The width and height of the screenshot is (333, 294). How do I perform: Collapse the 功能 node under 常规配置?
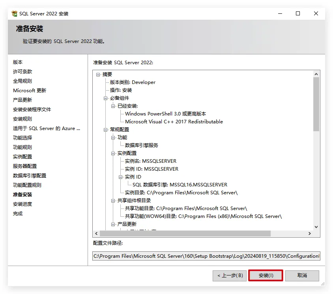click(x=113, y=137)
